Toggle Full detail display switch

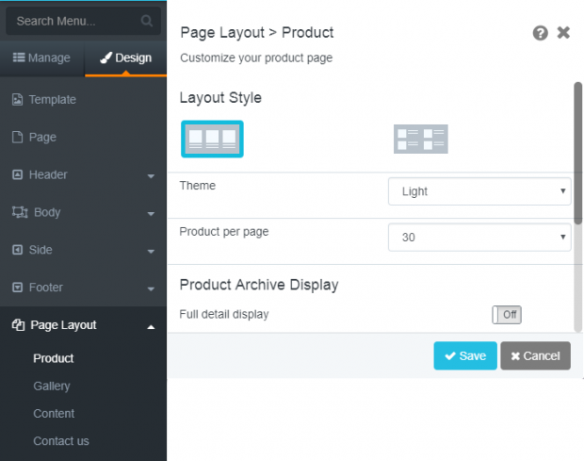point(507,315)
